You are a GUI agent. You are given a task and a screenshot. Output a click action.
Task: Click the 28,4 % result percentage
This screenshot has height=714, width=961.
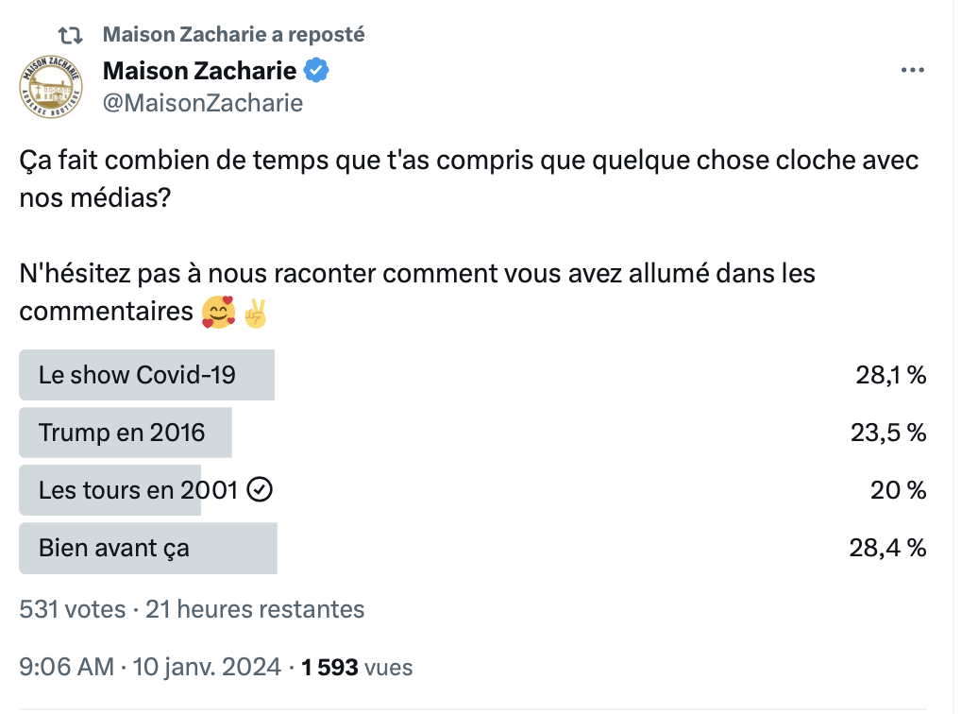tap(887, 548)
